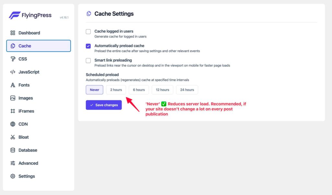Select the Bloat scissors icon

(x=13, y=137)
